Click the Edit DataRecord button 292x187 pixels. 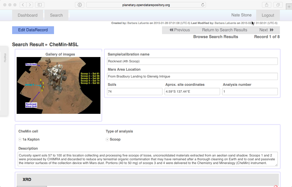click(x=33, y=30)
